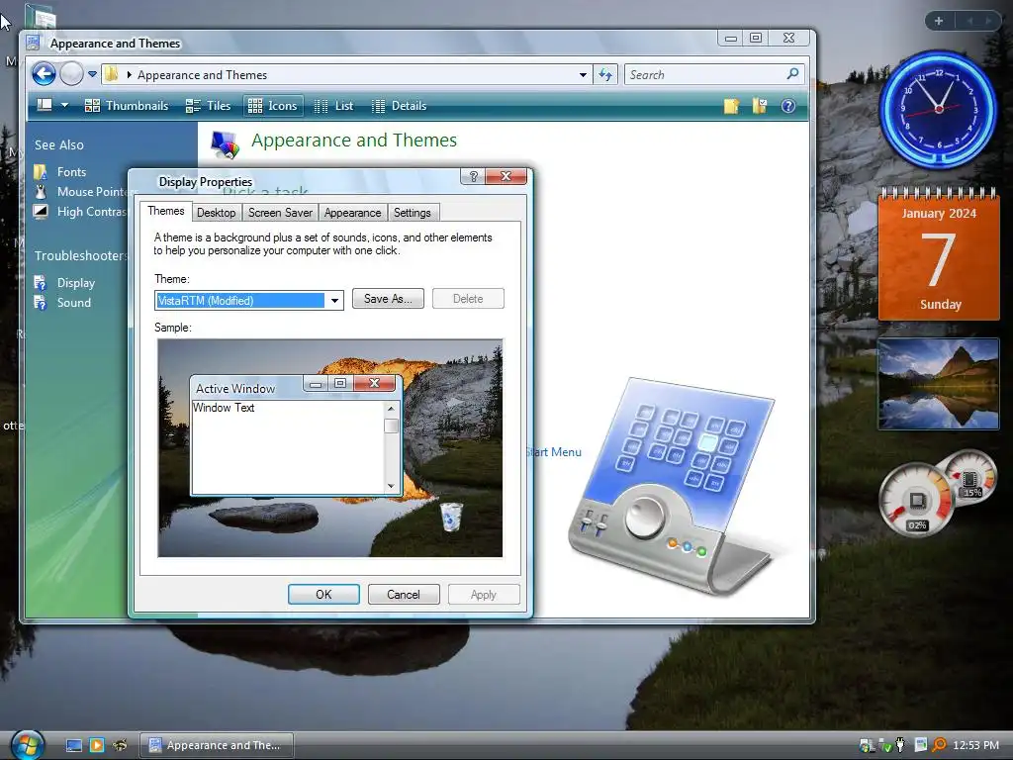Image resolution: width=1013 pixels, height=760 pixels.
Task: Click the Appearance and Themes heading icon
Action: click(x=226, y=143)
